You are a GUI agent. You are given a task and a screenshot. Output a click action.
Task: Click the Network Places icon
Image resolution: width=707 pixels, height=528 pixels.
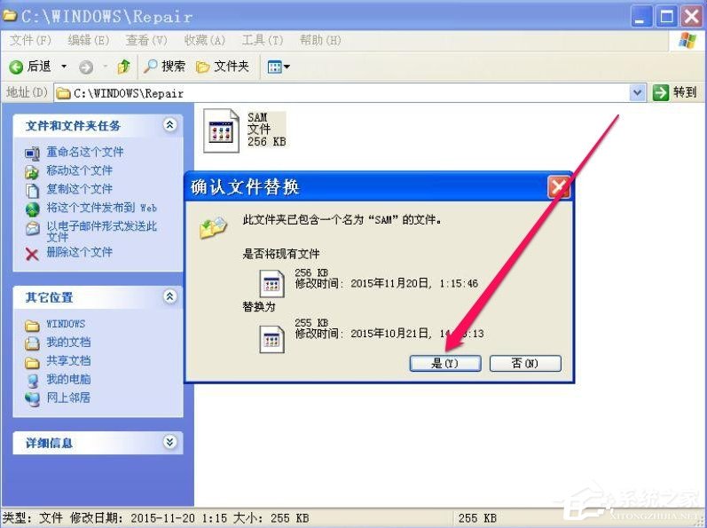[32, 399]
